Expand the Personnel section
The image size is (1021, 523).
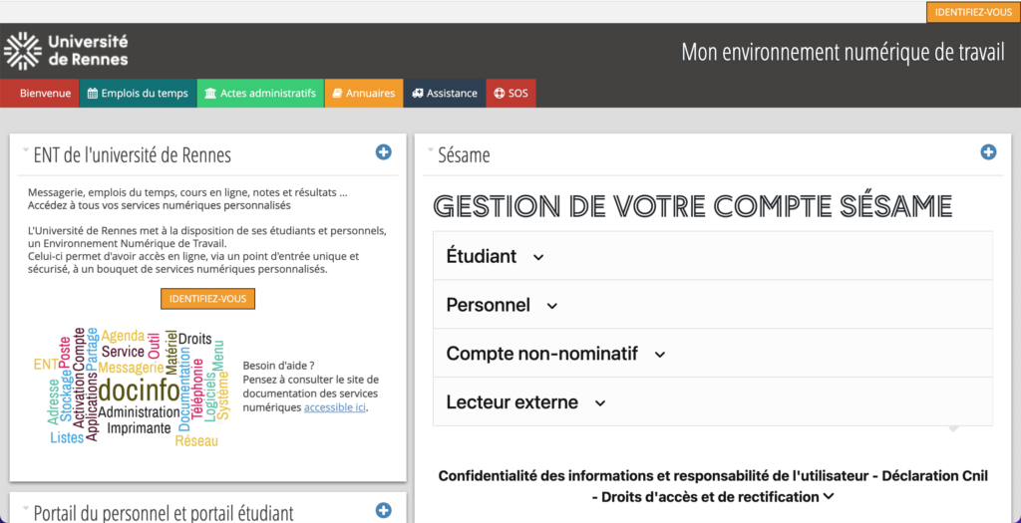[x=712, y=305]
